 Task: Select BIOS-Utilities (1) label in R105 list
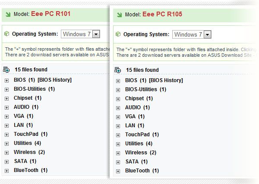[x=146, y=89]
